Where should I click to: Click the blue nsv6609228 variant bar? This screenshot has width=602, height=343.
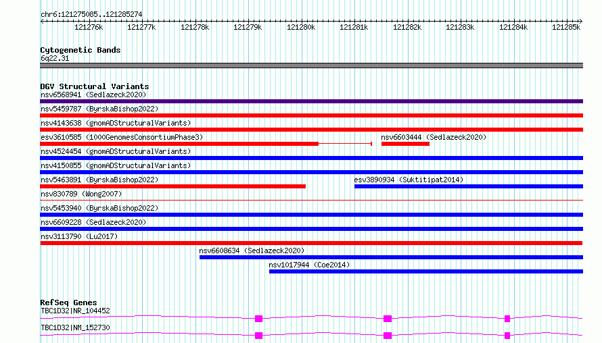click(x=311, y=229)
